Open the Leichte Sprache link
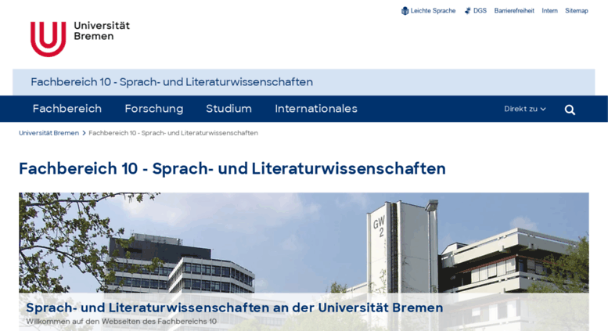 pos(433,11)
